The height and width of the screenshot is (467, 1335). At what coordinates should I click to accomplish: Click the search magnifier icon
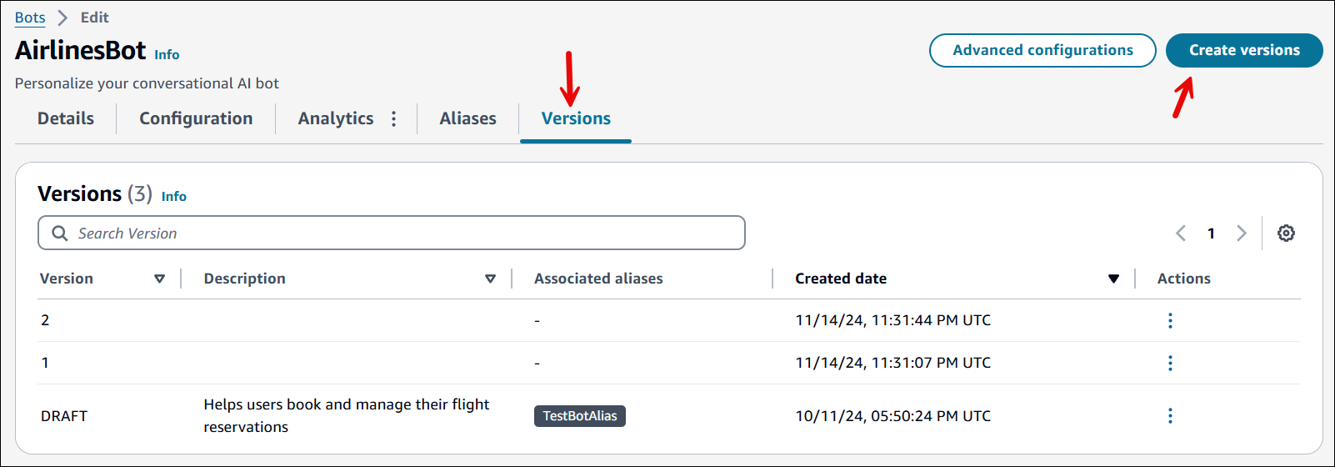point(60,233)
